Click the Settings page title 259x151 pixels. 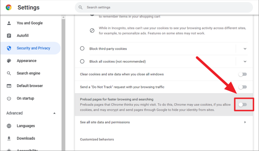[29, 7]
